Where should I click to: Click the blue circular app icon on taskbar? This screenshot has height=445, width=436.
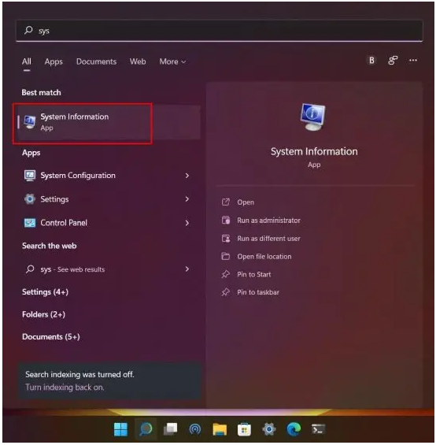point(195,429)
